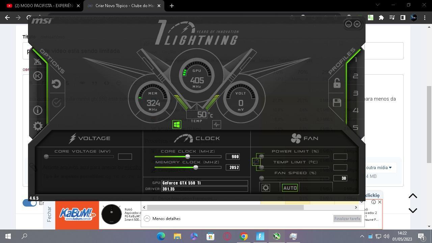Open Google Chrome from taskbar

coord(244,236)
